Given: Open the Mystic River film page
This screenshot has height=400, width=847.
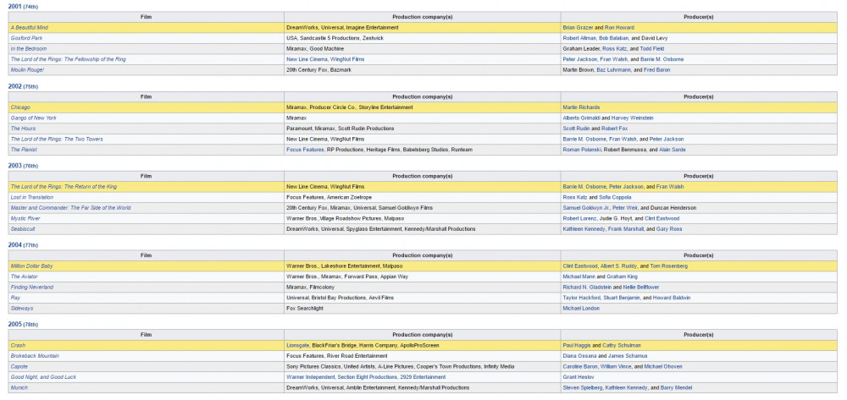Looking at the screenshot, I should 25,218.
